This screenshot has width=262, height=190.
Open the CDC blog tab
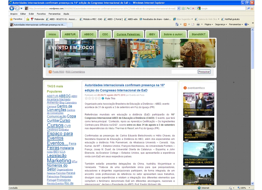click(105, 34)
